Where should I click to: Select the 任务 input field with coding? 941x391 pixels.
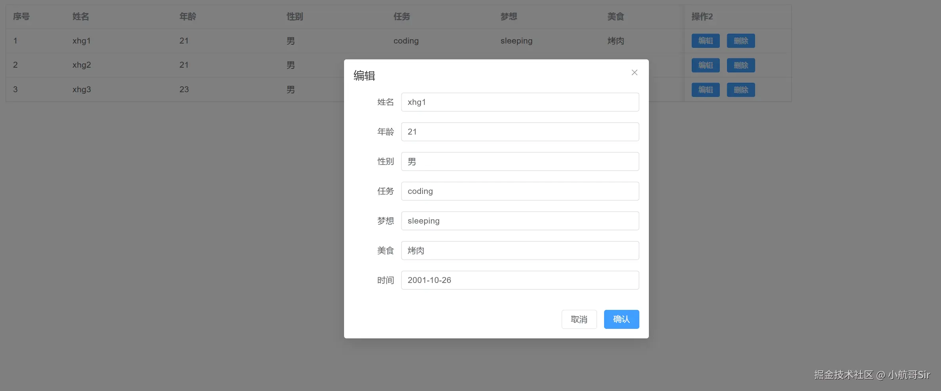point(520,191)
